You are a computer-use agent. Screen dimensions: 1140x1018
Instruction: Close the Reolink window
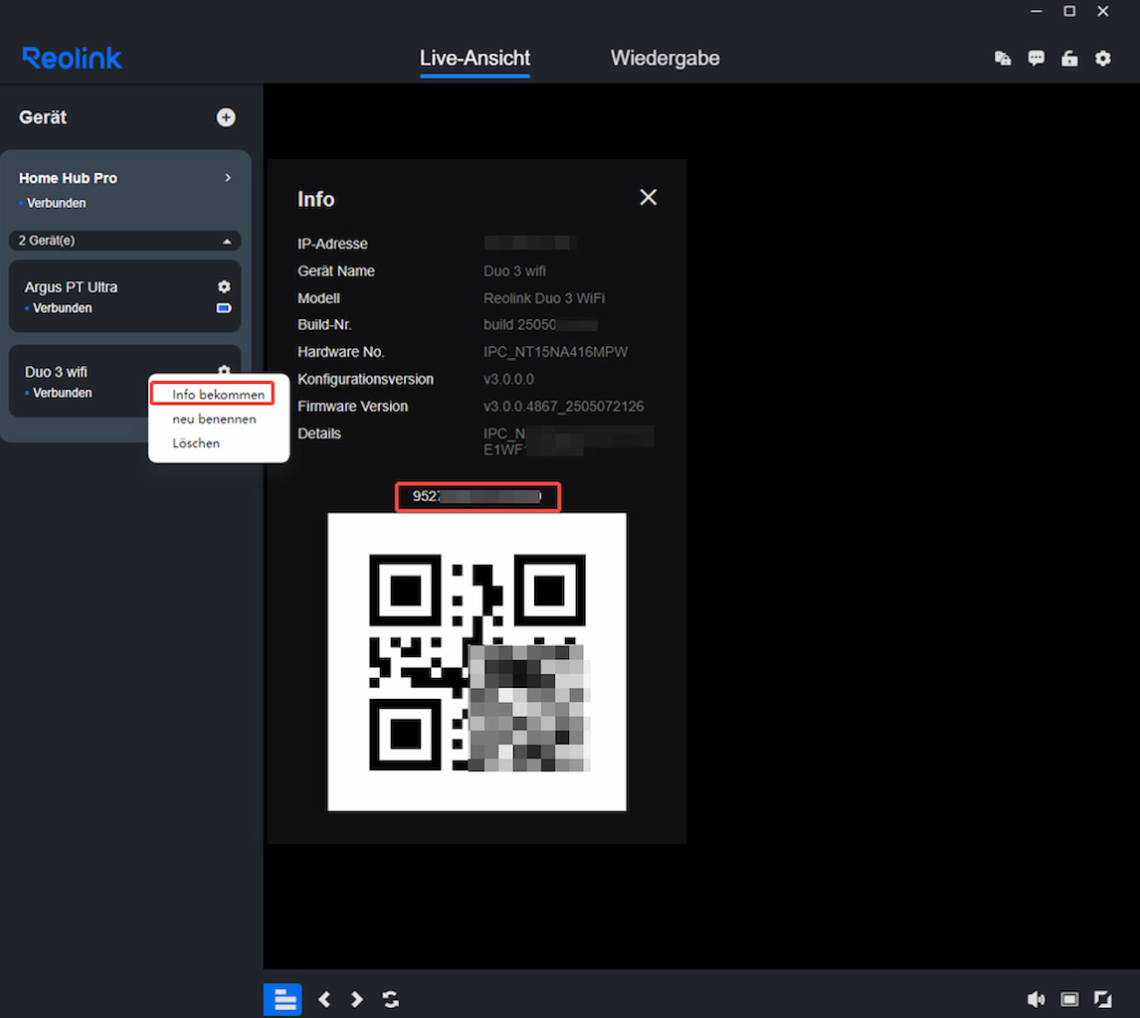1103,11
